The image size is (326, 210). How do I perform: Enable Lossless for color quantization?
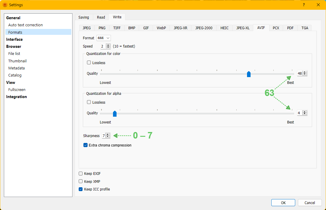(89, 63)
